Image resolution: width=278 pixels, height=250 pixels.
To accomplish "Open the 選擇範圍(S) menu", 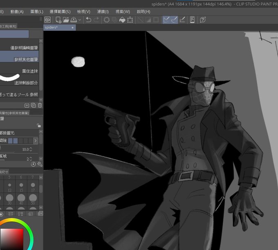I will point(60,12).
